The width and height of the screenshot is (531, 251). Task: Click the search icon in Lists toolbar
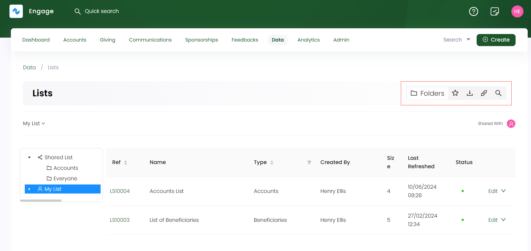click(498, 93)
